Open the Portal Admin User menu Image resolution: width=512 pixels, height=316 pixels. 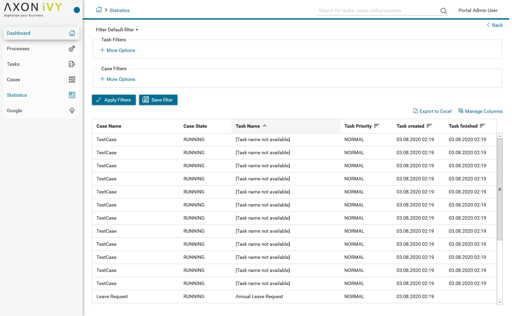478,10
